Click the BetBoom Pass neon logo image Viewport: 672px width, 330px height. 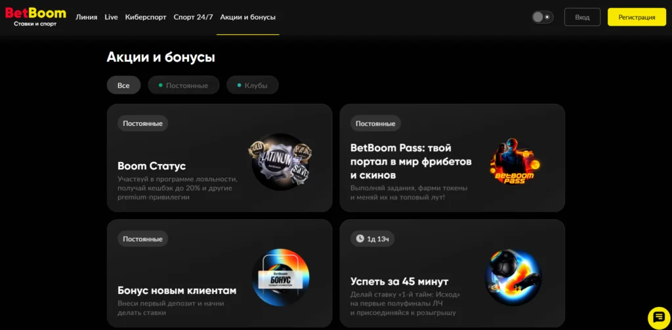coord(514,161)
